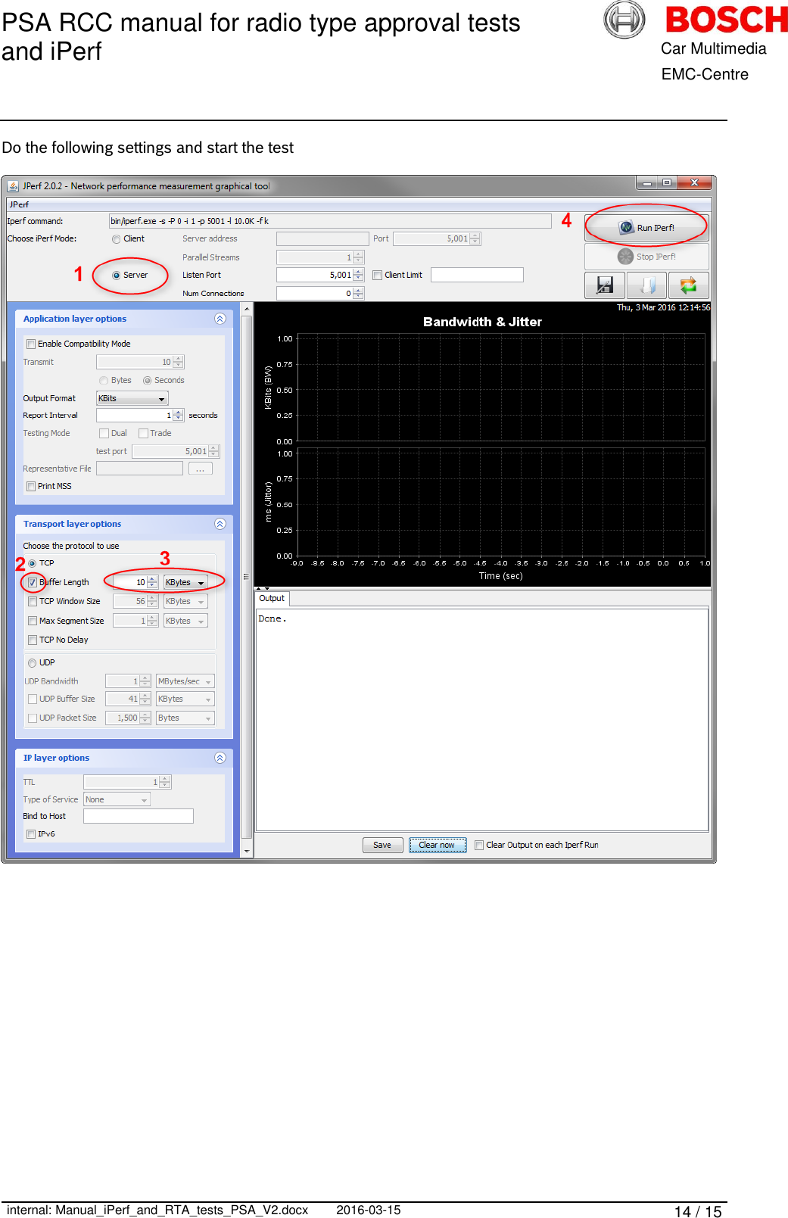Image resolution: width=788 pixels, height=1218 pixels.
Task: Open the UDP Buffer Size units dropdown
Action: (x=185, y=699)
